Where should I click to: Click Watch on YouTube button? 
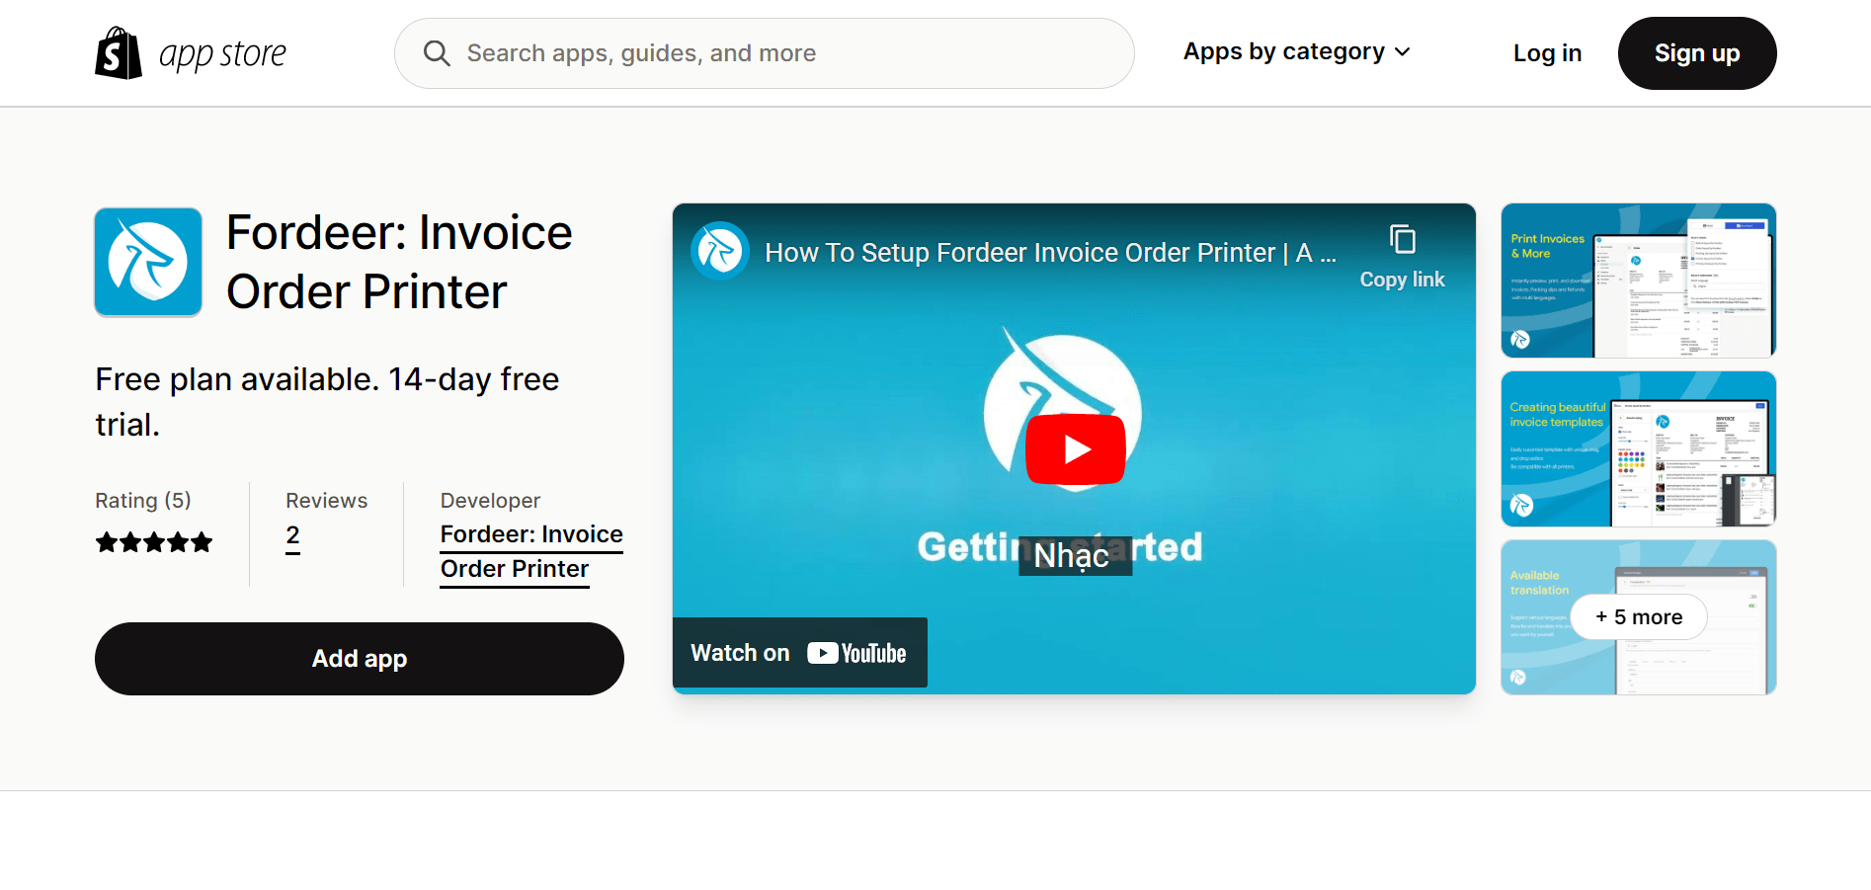tap(800, 653)
